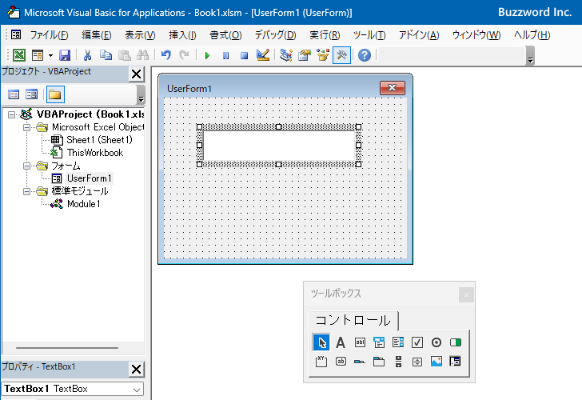582x400 pixels.
Task: Open the ヘルプ(H) menu
Action: point(532,35)
